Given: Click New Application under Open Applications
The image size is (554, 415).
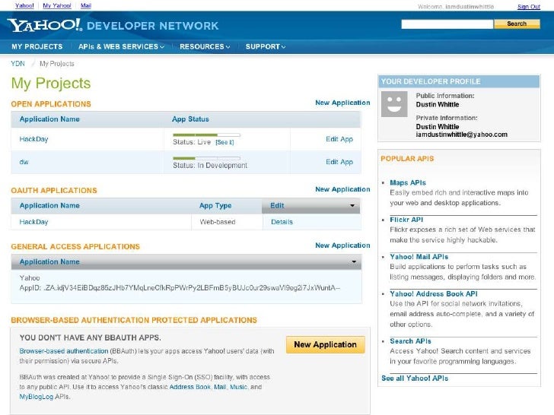Looking at the screenshot, I should pos(342,103).
